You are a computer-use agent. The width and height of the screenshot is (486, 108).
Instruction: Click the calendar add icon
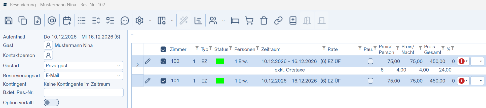(x=67, y=20)
